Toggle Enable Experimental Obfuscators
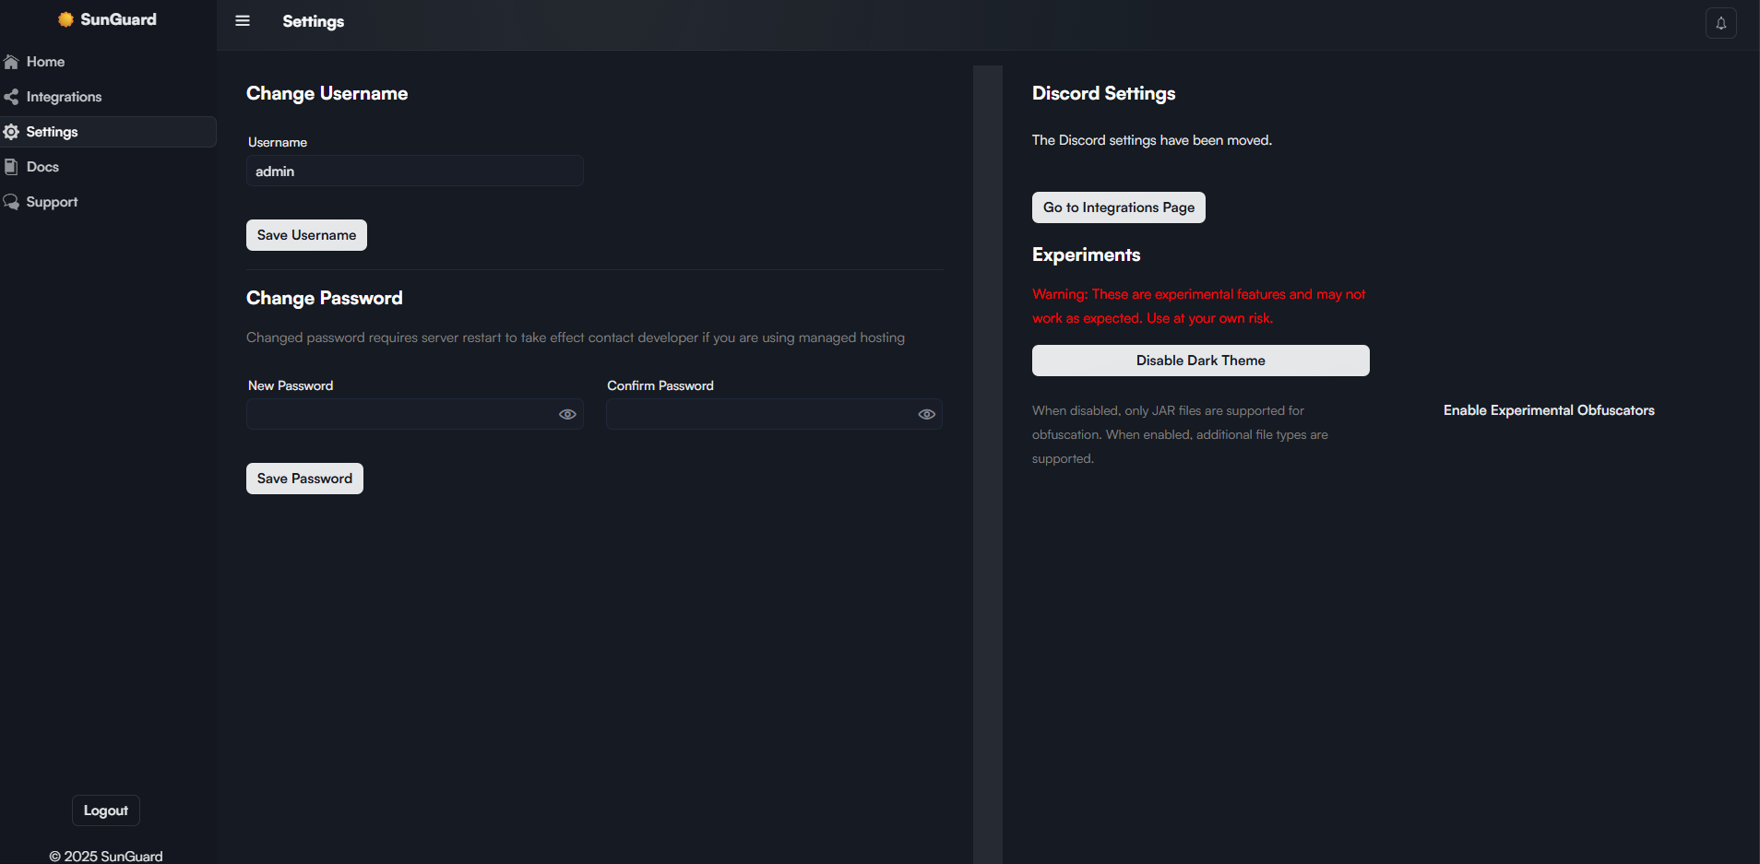Image resolution: width=1760 pixels, height=864 pixels. [1548, 410]
